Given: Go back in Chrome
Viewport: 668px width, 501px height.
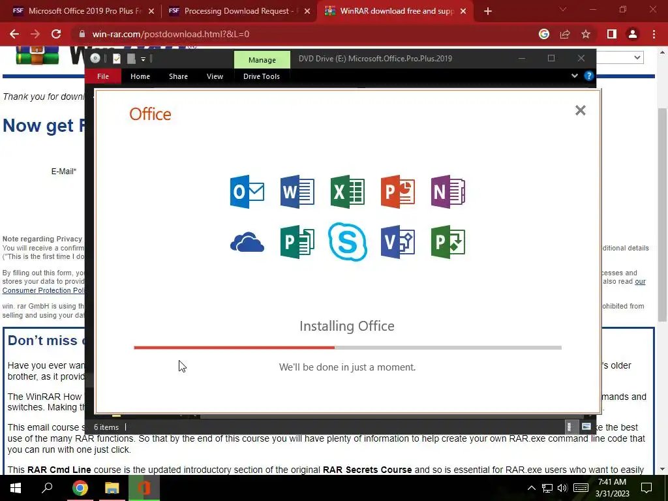Looking at the screenshot, I should (x=14, y=34).
